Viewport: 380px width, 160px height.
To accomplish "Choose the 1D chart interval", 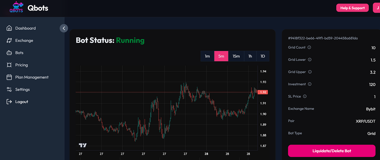I will (x=262, y=56).
